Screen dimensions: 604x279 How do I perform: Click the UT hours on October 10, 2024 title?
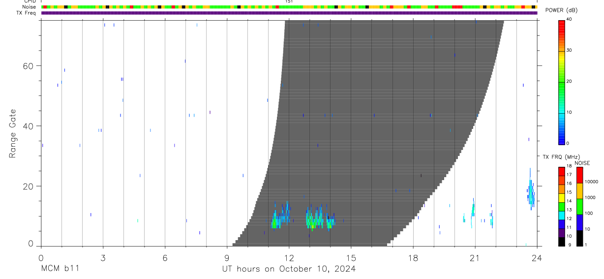click(289, 269)
